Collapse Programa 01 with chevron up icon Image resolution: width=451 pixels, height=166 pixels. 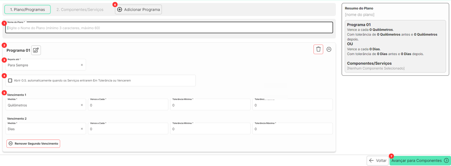[329, 49]
